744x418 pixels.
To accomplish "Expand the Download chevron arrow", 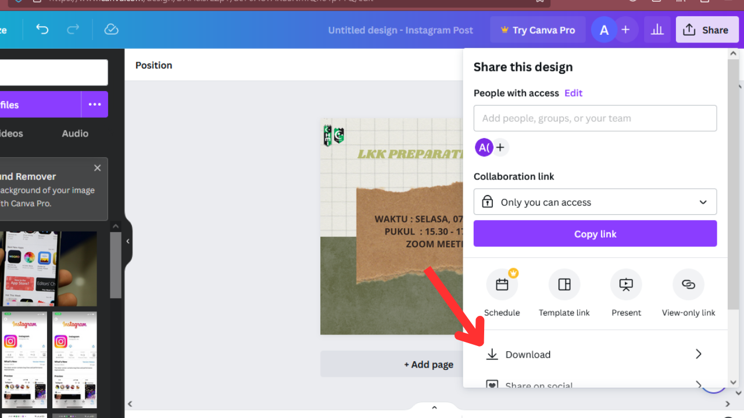I will (699, 354).
